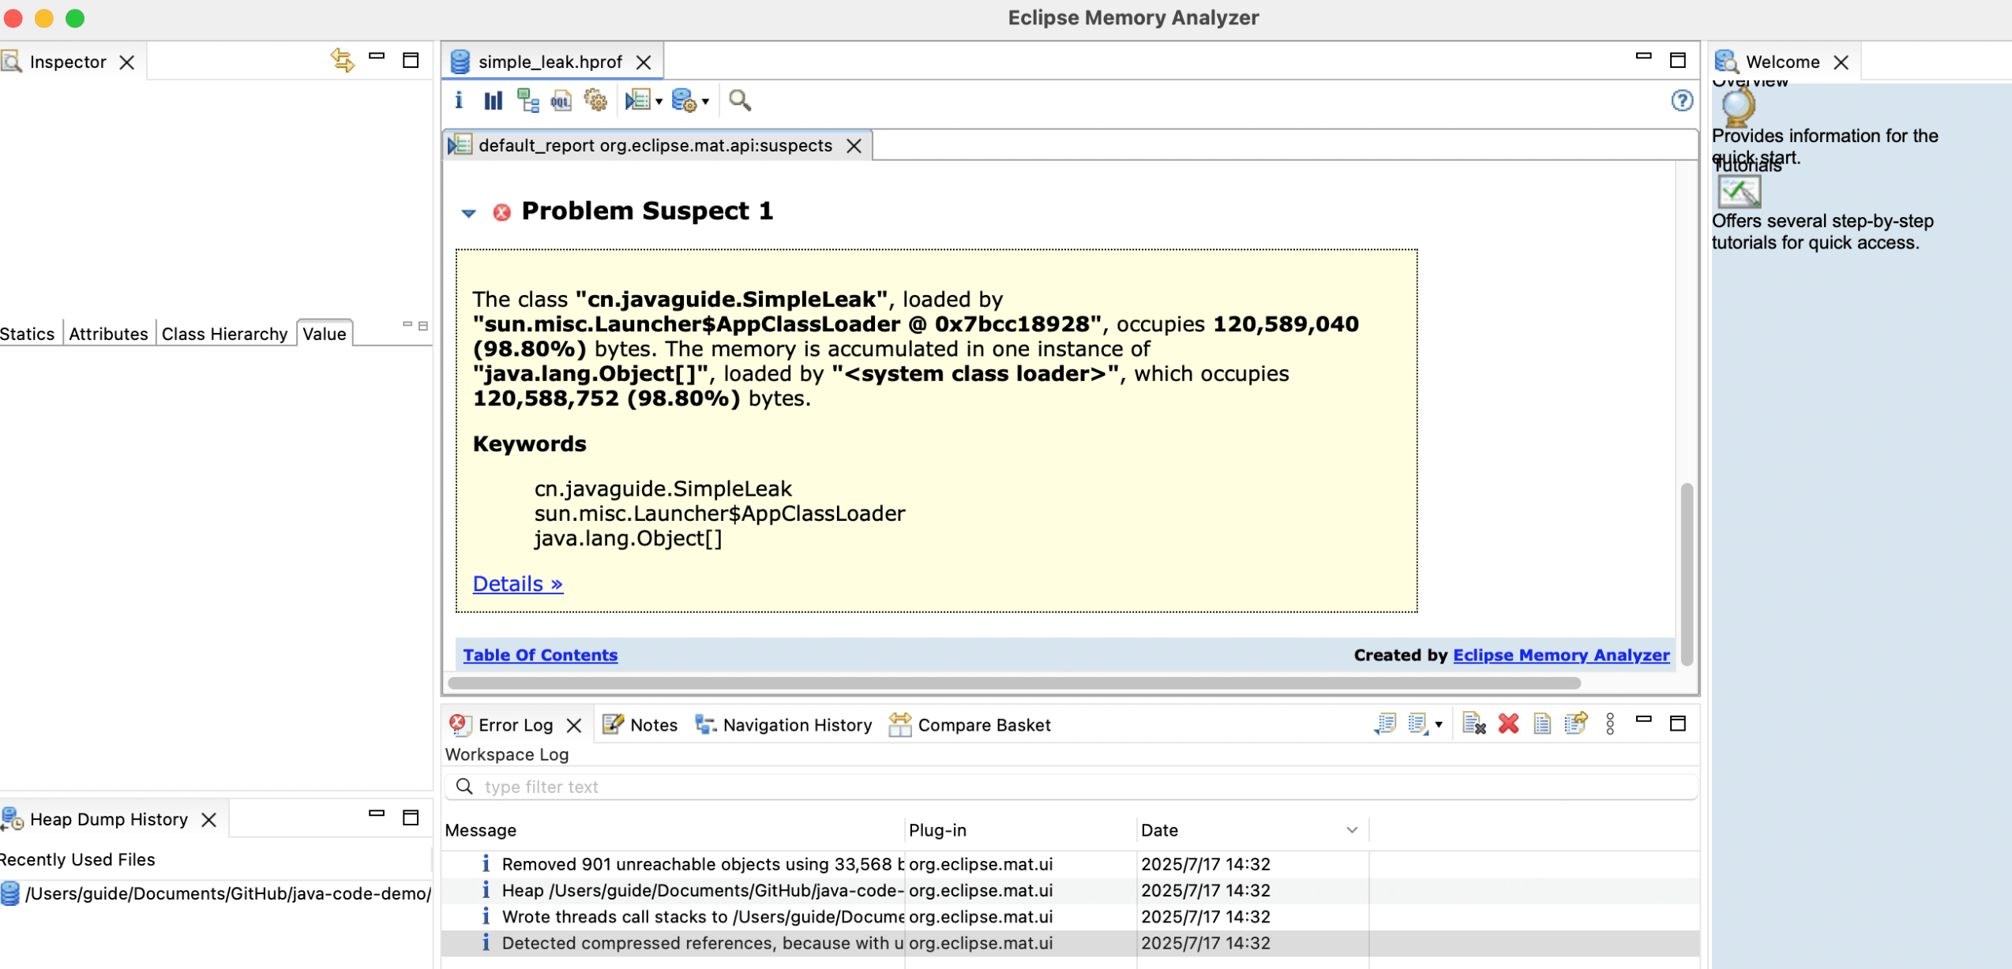The width and height of the screenshot is (2012, 969).
Task: Click the Find Object by address magnifier
Action: click(x=739, y=100)
